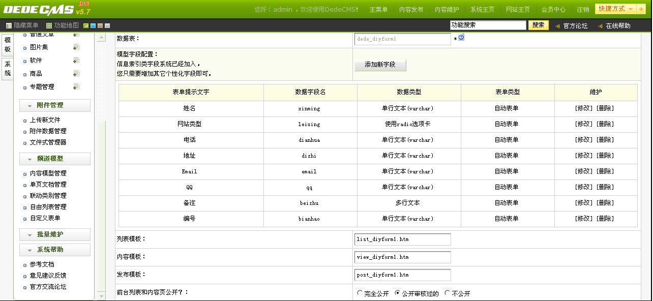The height and width of the screenshot is (301, 653).
Task: Open 单页文档管理 in sidebar
Action: point(48,185)
